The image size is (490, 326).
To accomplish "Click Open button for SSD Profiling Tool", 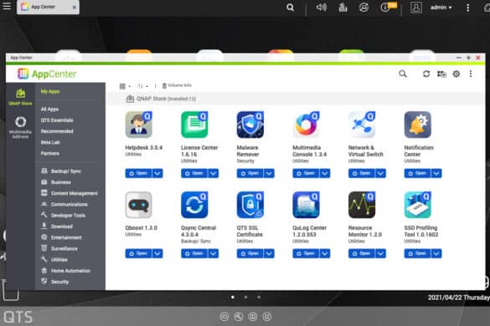I will tap(417, 253).
